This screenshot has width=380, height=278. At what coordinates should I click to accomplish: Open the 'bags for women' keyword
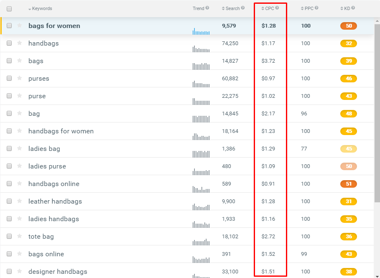tap(54, 26)
